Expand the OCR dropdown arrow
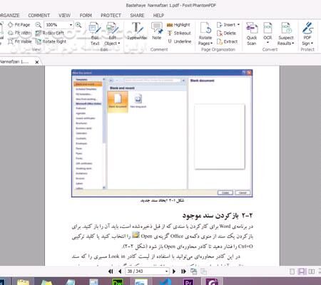The width and height of the screenshot is (321, 285). point(267,43)
